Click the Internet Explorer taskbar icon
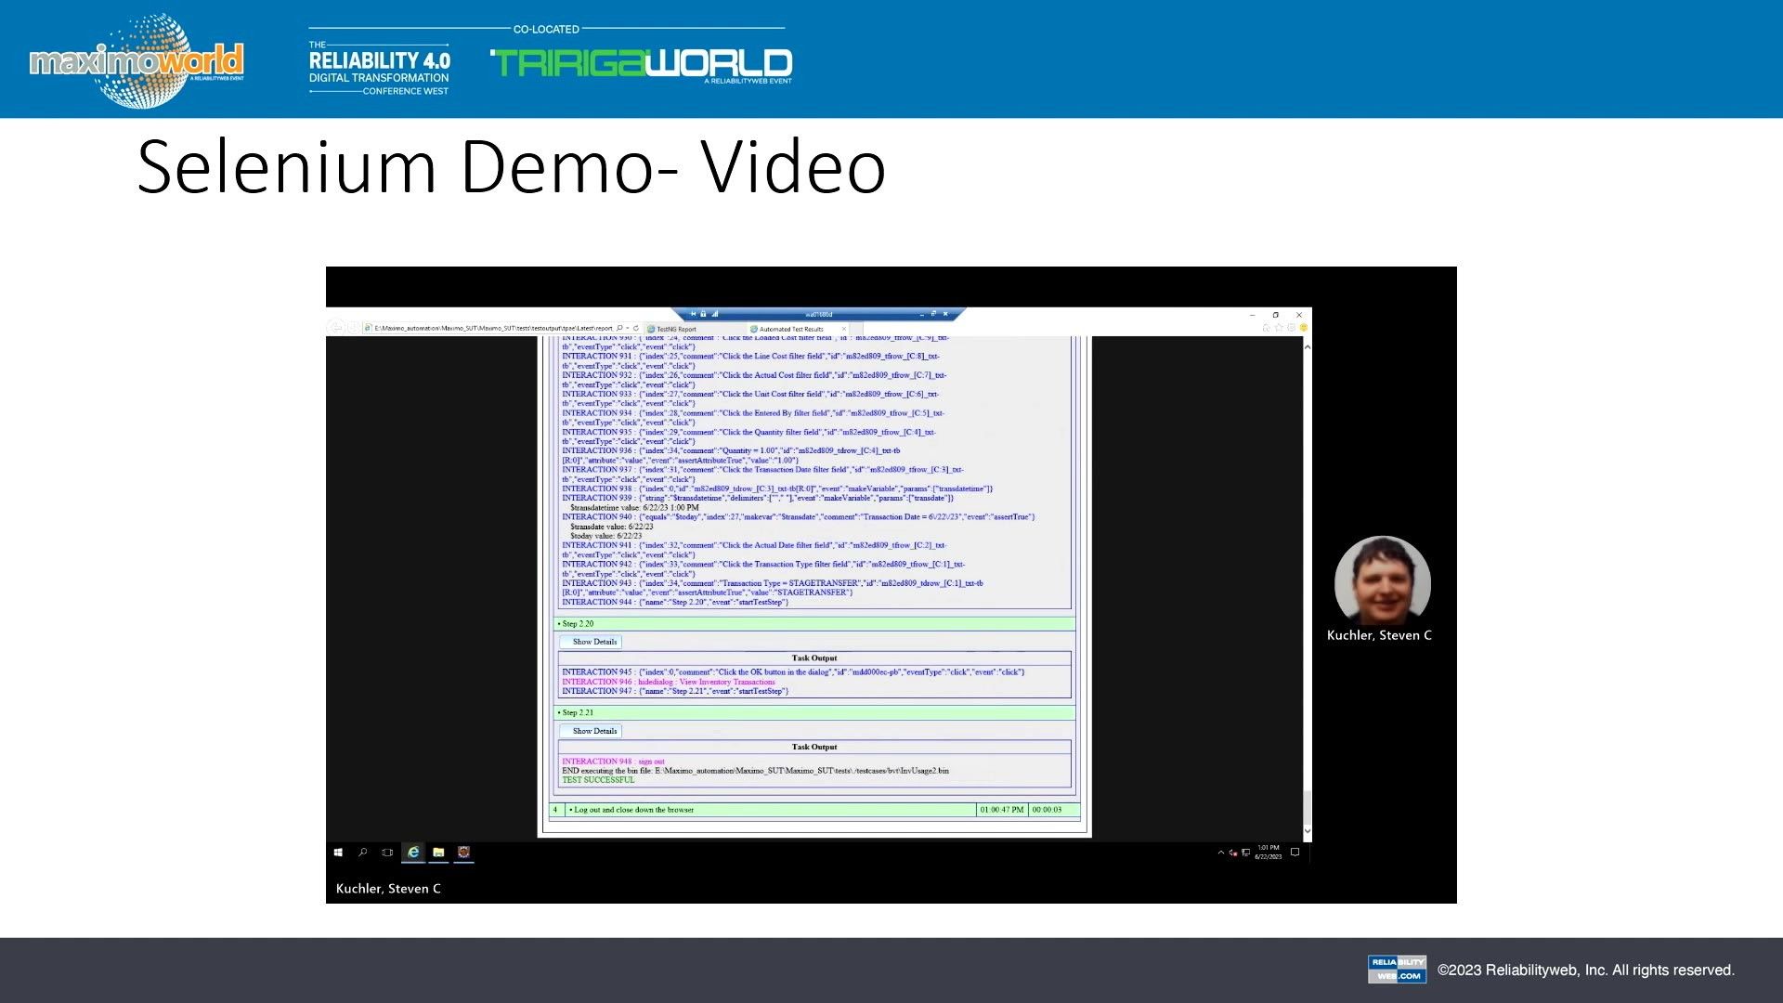The width and height of the screenshot is (1783, 1003). (413, 853)
